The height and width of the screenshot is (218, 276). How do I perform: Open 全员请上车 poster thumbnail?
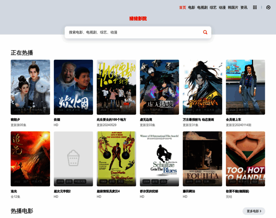click(x=245, y=87)
